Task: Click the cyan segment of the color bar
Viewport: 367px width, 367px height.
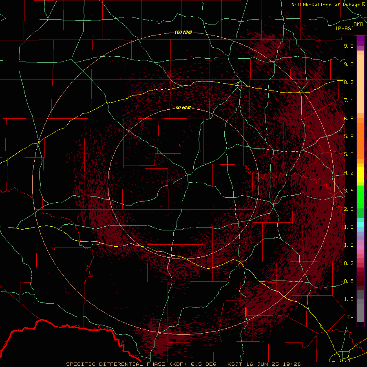Action: (x=360, y=224)
